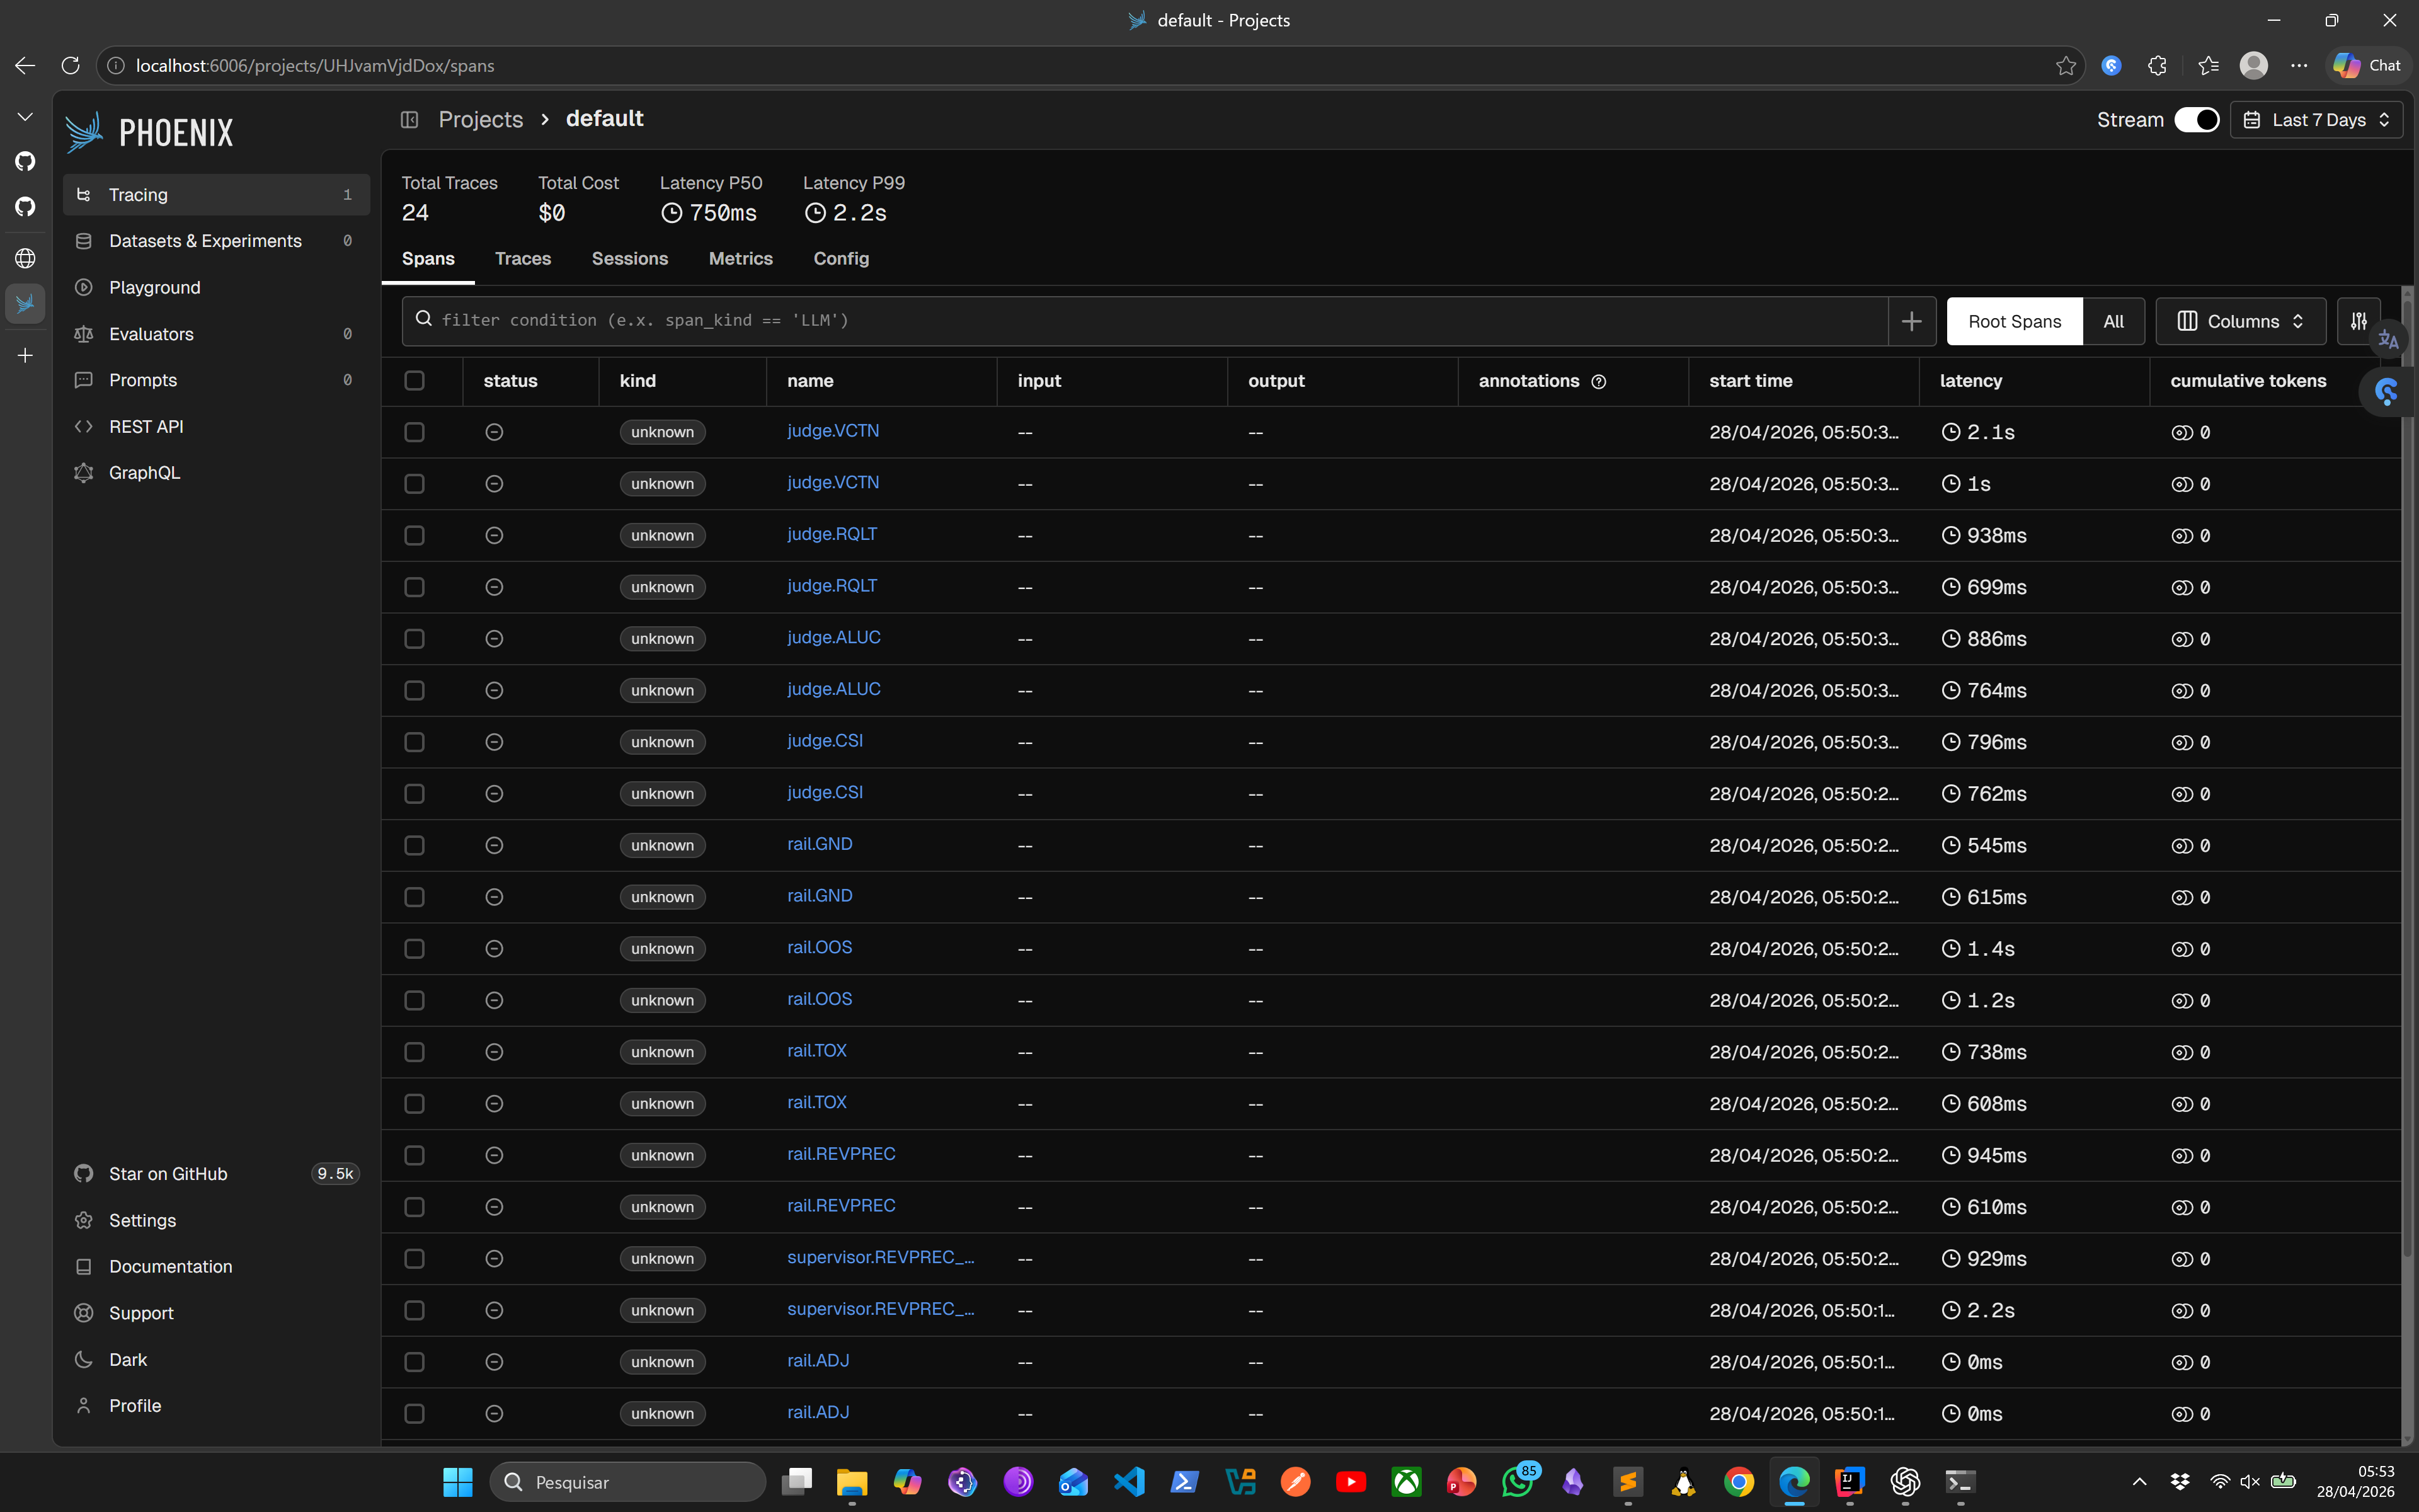Viewport: 2419px width, 1512px height.
Task: Click the browser address bar URL
Action: (x=315, y=65)
